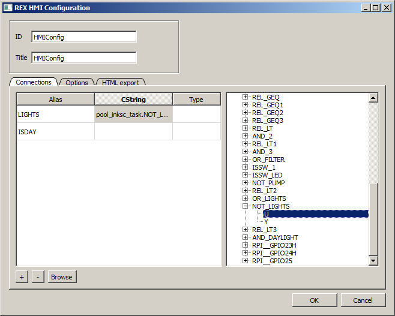
Task: Confirm the dialog with OK
Action: (315, 300)
